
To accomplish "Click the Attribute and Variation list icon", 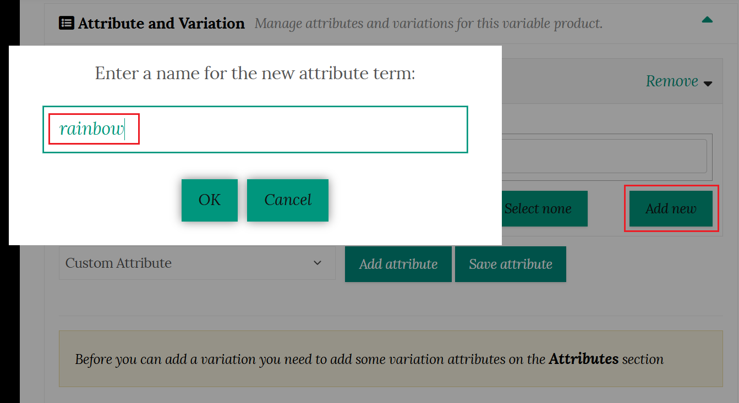I will [67, 23].
